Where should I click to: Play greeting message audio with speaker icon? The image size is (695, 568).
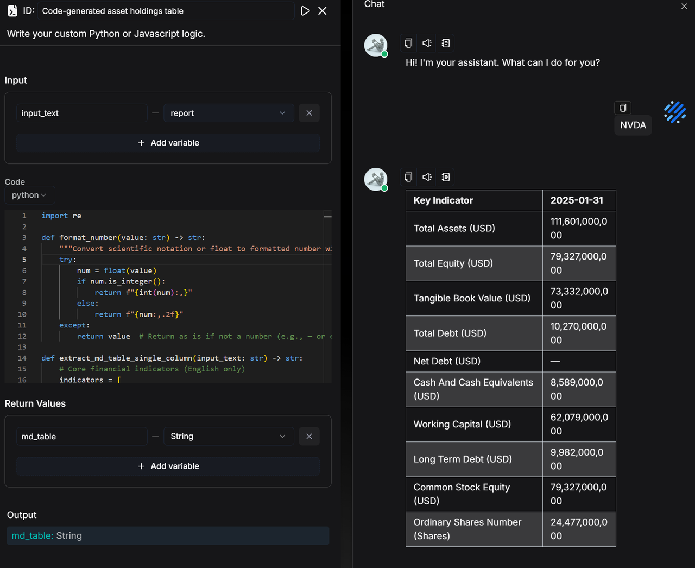(427, 43)
